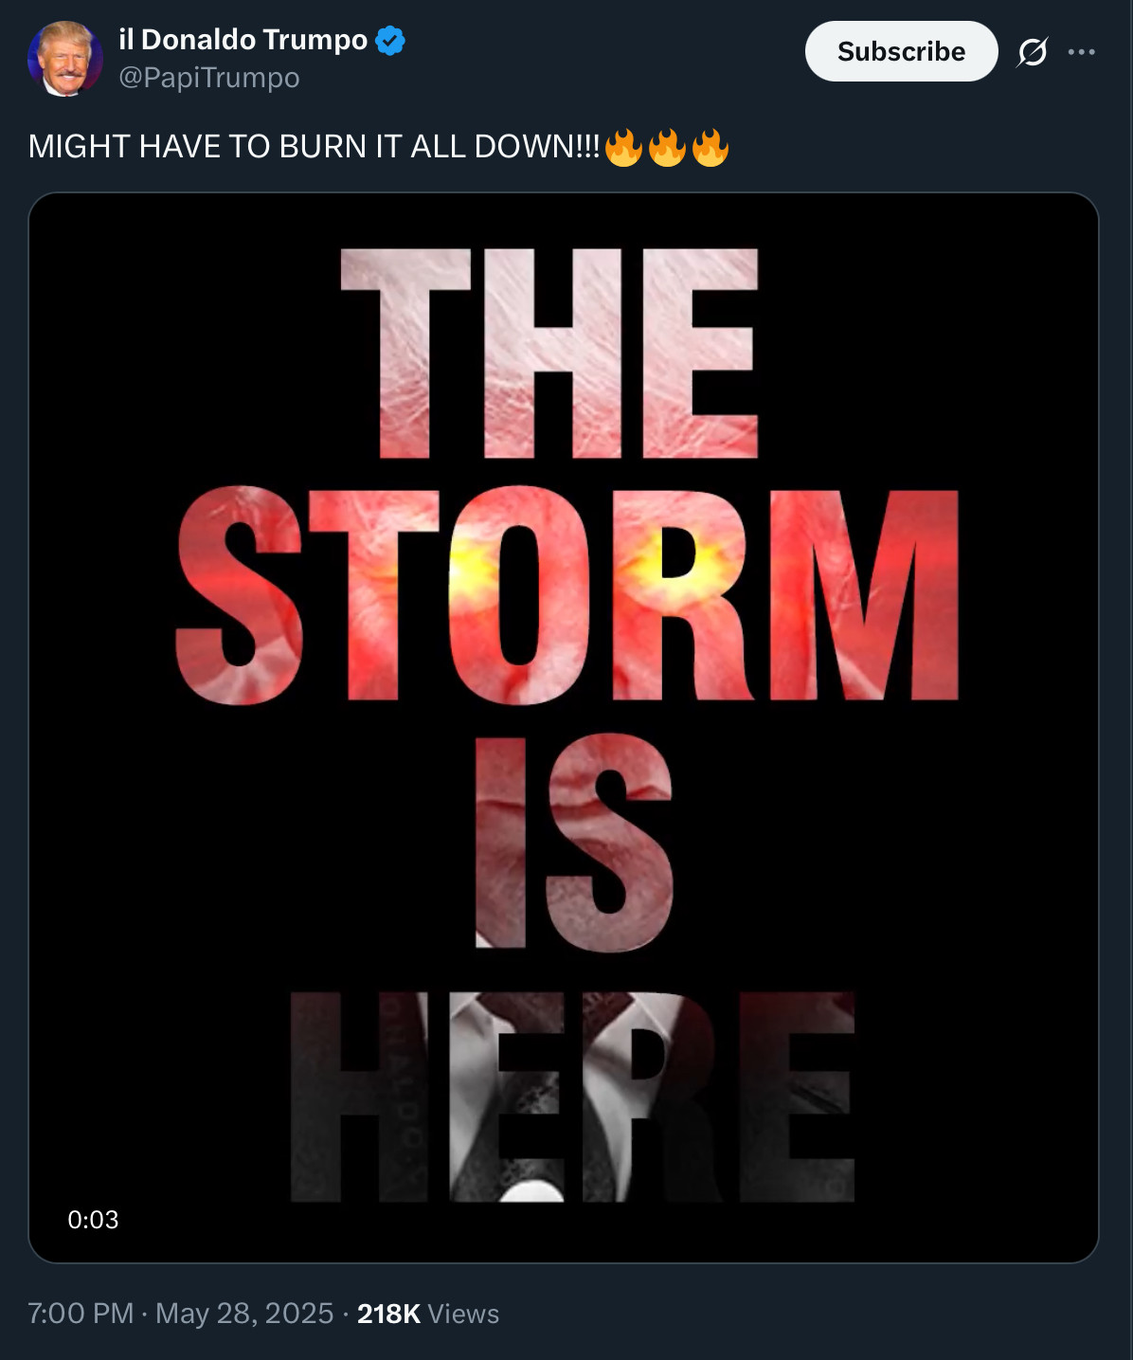Click the word IS in the video

[574, 843]
